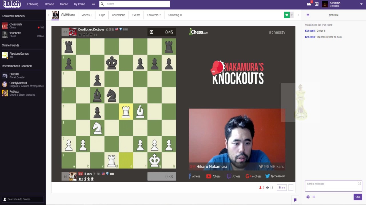Focus the Send a message box

click(x=333, y=186)
